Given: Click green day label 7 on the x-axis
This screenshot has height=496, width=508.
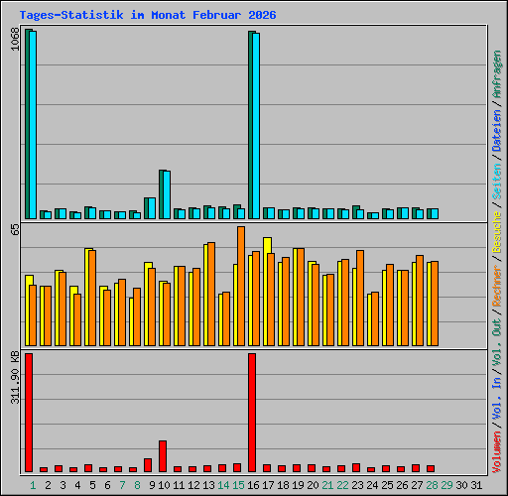Looking at the screenshot, I should [x=122, y=485].
